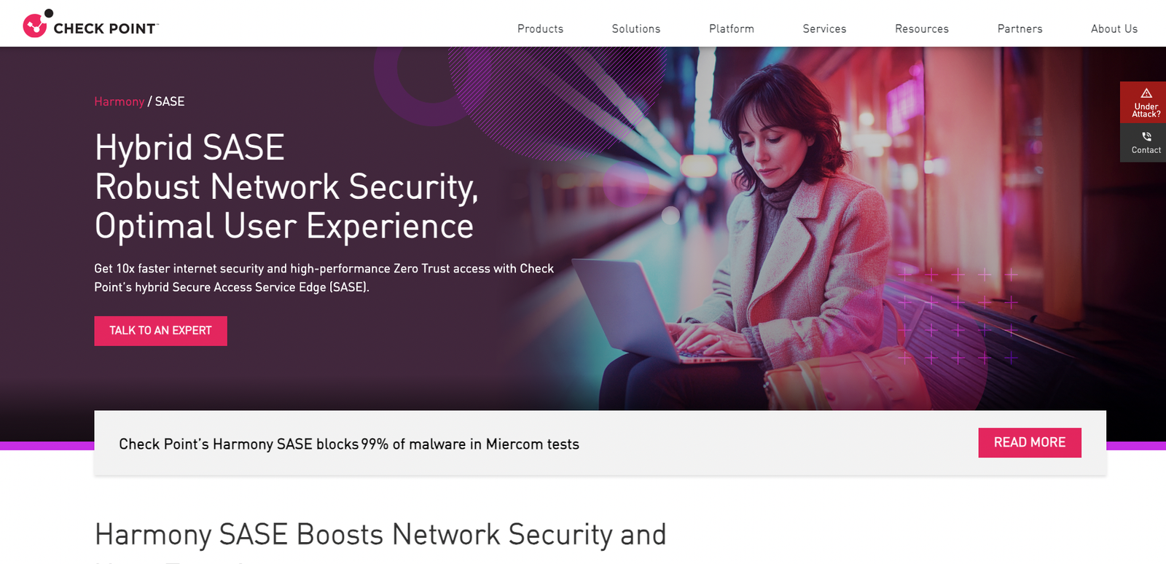
Task: Open the Solutions menu
Action: [635, 29]
